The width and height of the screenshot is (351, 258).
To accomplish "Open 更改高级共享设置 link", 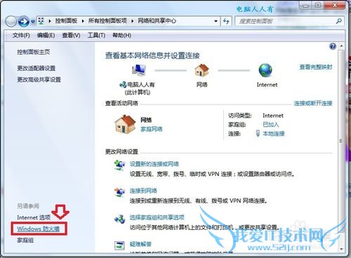I will pyautogui.click(x=39, y=79).
